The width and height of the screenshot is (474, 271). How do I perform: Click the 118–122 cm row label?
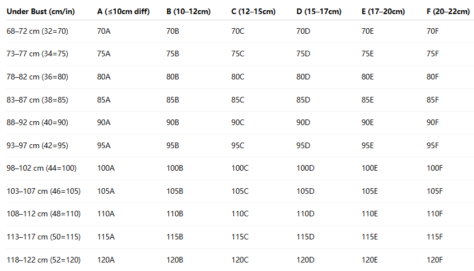coord(44,259)
